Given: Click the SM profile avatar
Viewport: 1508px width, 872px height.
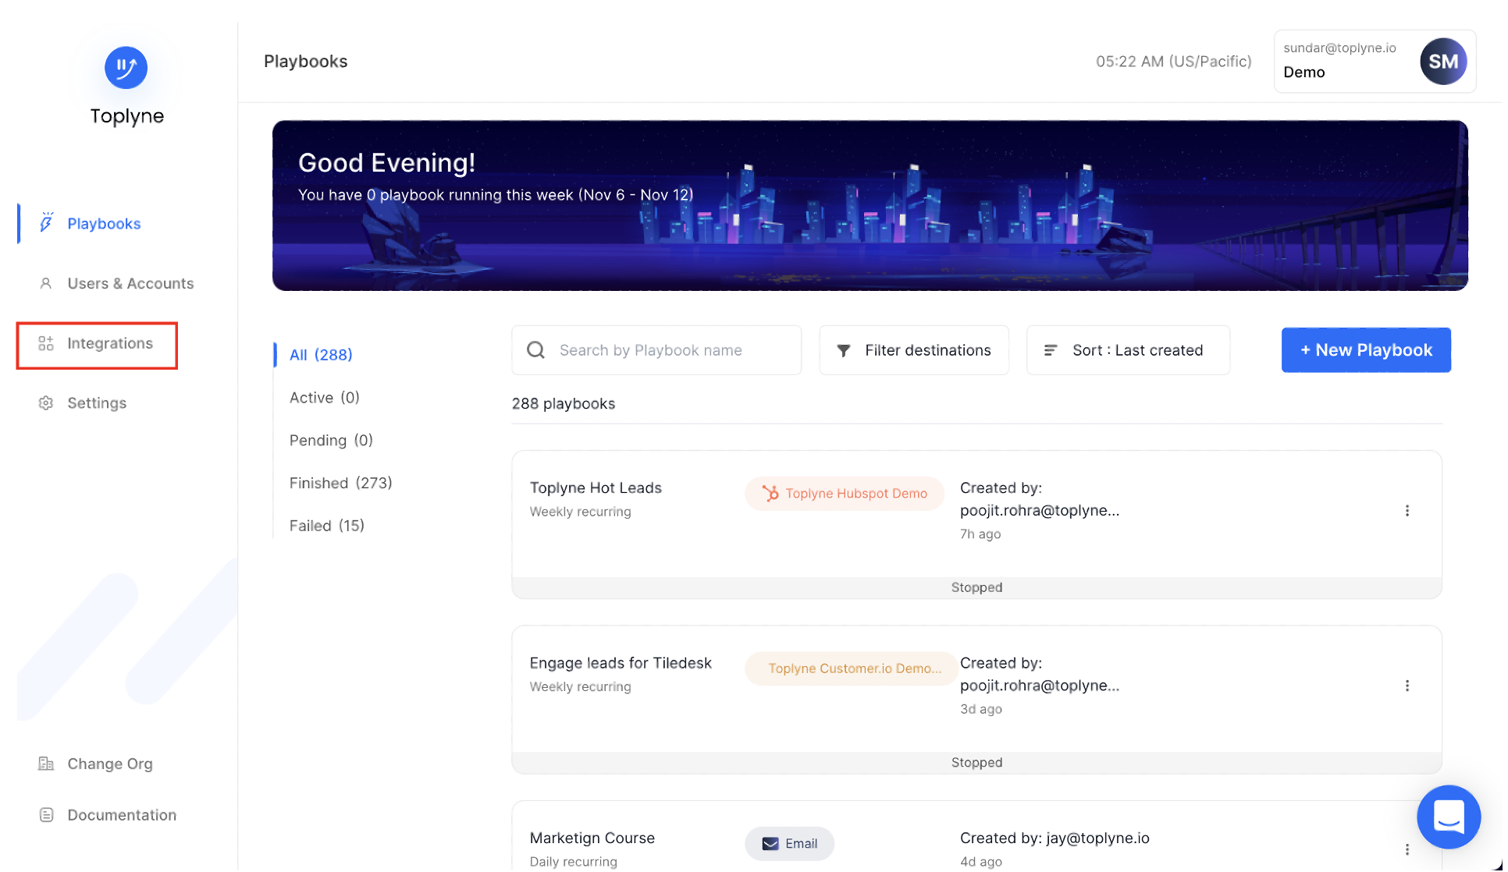Looking at the screenshot, I should click(x=1442, y=62).
